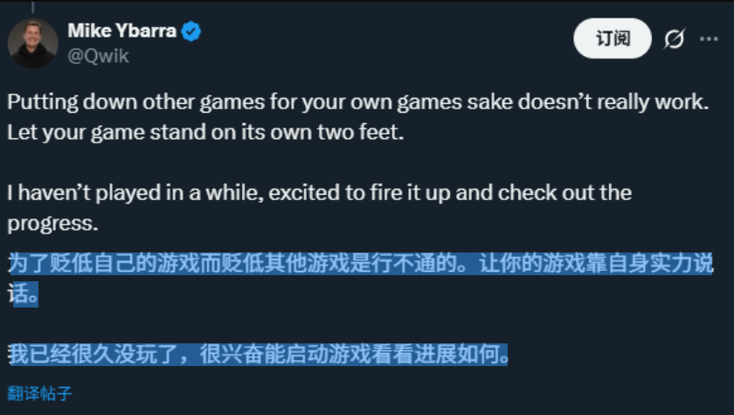Image resolution: width=734 pixels, height=415 pixels.
Task: Click the sentence "Let your game stand on its own two feet"
Action: tap(206, 134)
